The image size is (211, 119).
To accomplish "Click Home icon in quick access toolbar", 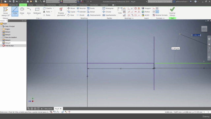I will click(28, 1).
